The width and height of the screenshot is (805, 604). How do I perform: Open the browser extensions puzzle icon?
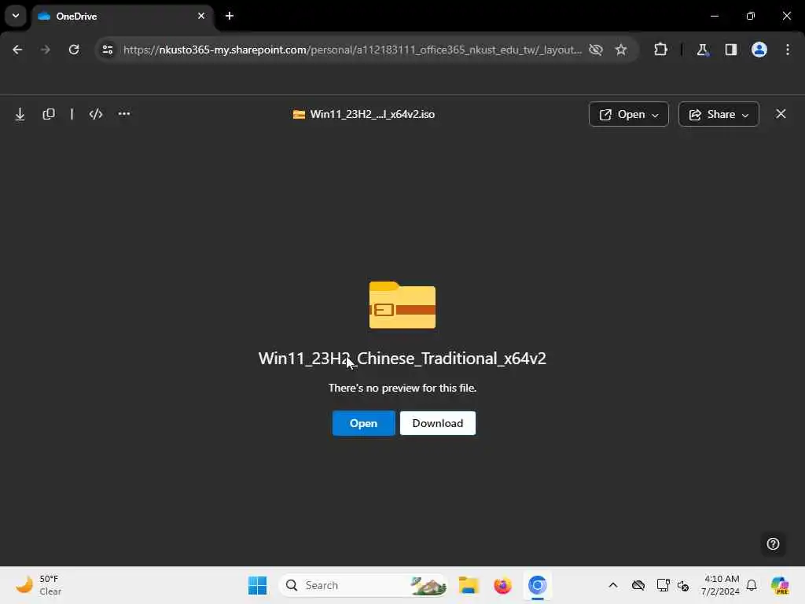coord(660,50)
